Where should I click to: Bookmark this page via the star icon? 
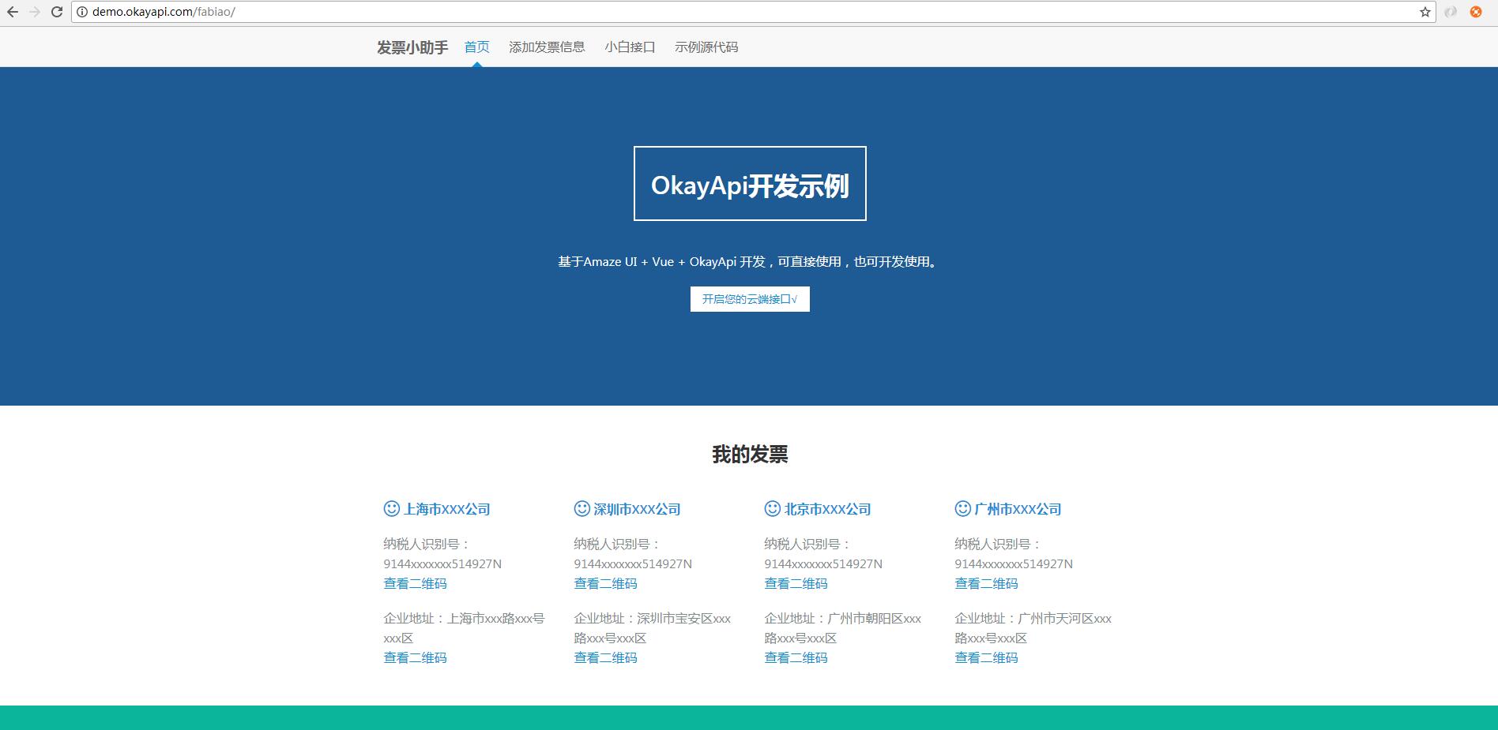tap(1427, 12)
